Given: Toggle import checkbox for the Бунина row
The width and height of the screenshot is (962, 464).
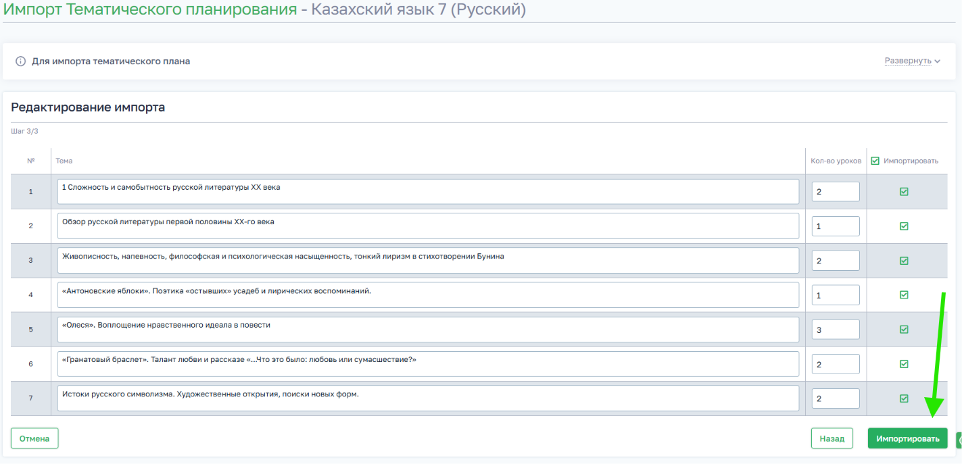Looking at the screenshot, I should tap(904, 261).
